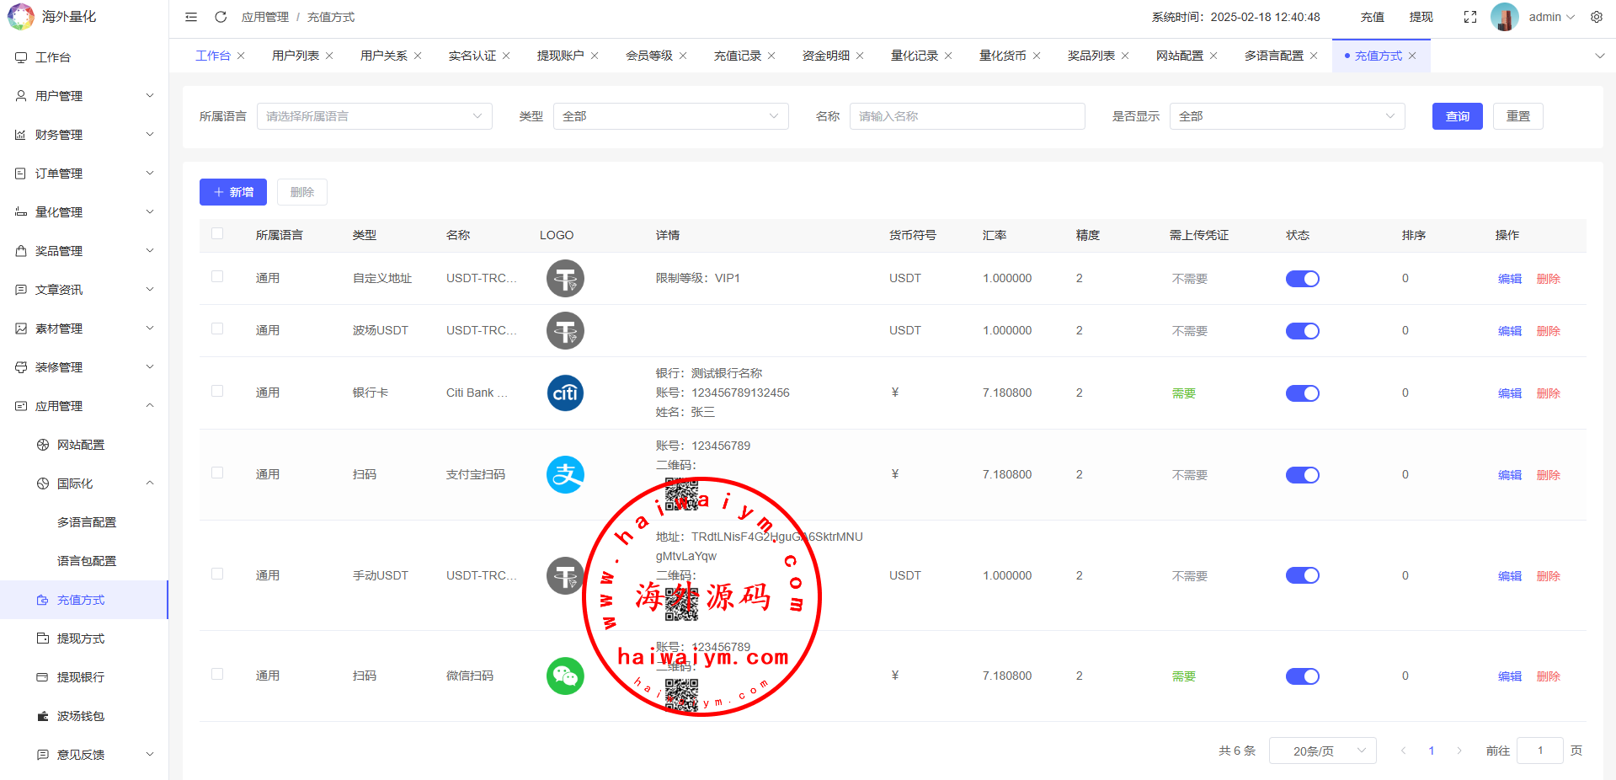1616x780 pixels.
Task: Check the select-all checkbox in table header
Action: [217, 234]
